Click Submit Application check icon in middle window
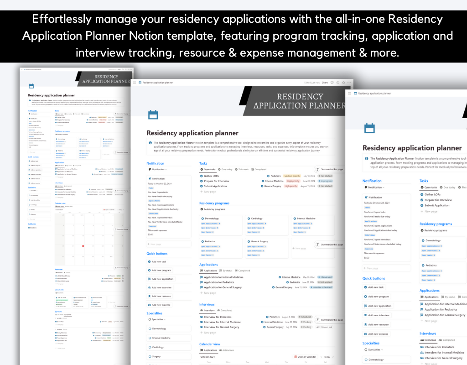 [202, 186]
